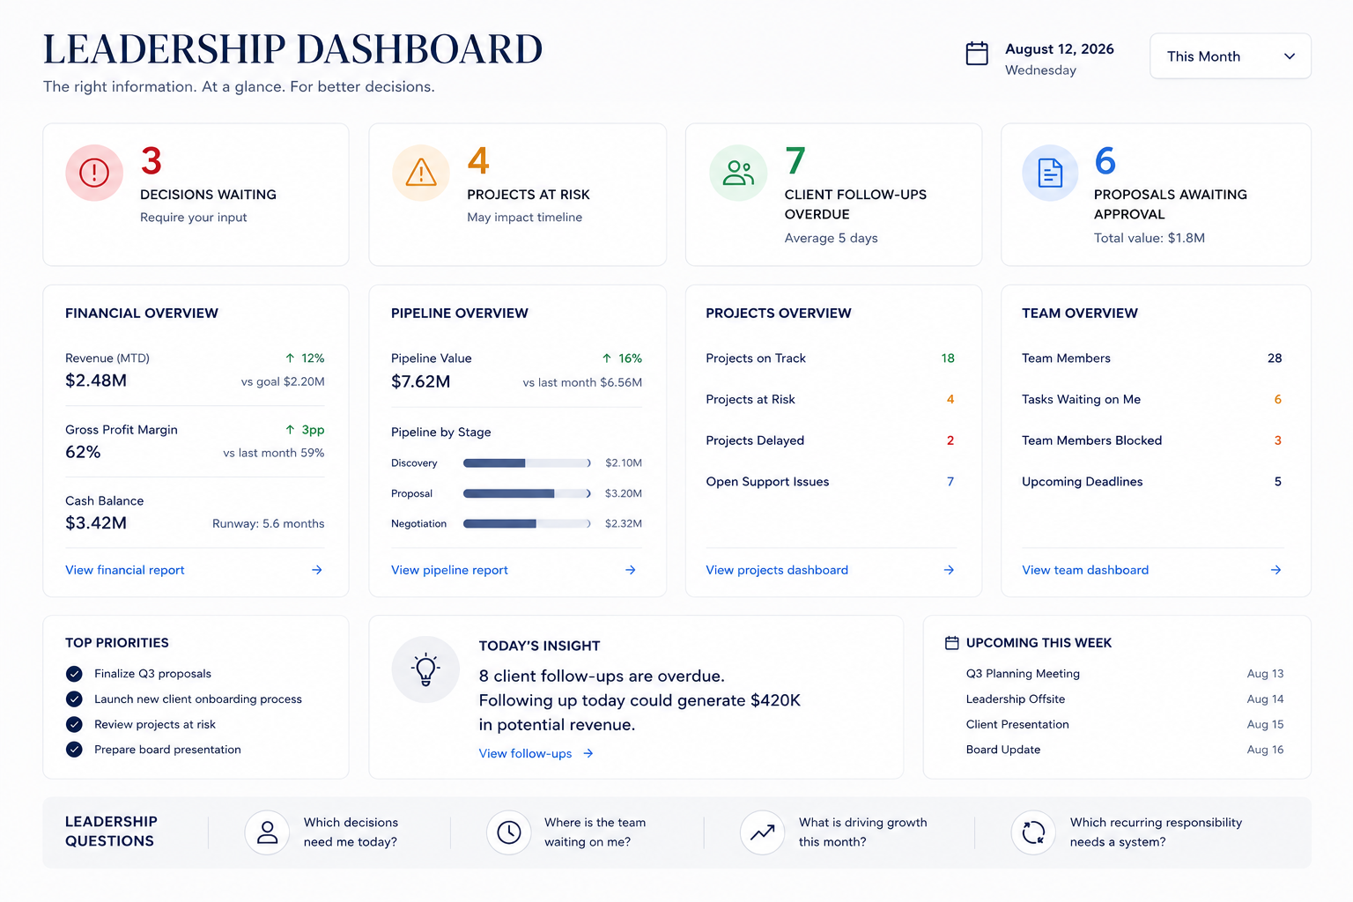Screen dimensions: 1353x902
Task: Click the calendar icon by Upcoming This Week
Action: 951,643
